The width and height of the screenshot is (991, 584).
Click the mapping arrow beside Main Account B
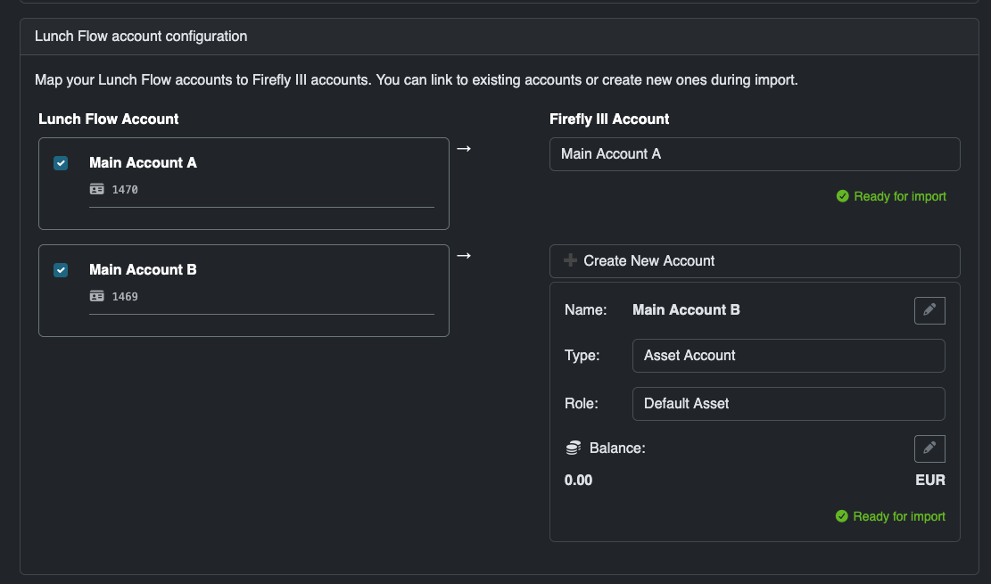[464, 255]
